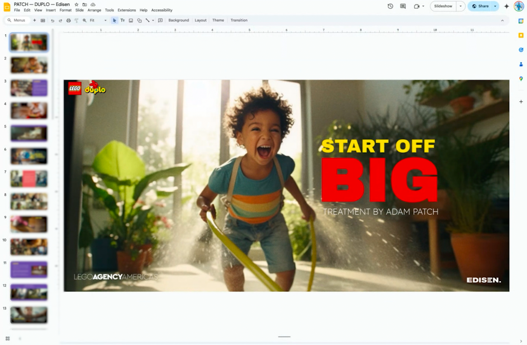Screen dimensions: 527x345
Task: Open the Fit zoom level dropdown
Action: [98, 20]
